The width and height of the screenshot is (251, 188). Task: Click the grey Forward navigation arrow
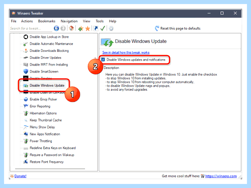(63, 28)
